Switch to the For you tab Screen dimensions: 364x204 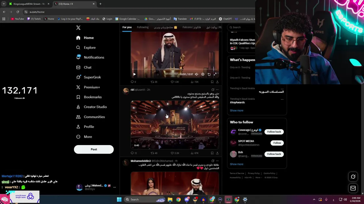click(x=127, y=27)
